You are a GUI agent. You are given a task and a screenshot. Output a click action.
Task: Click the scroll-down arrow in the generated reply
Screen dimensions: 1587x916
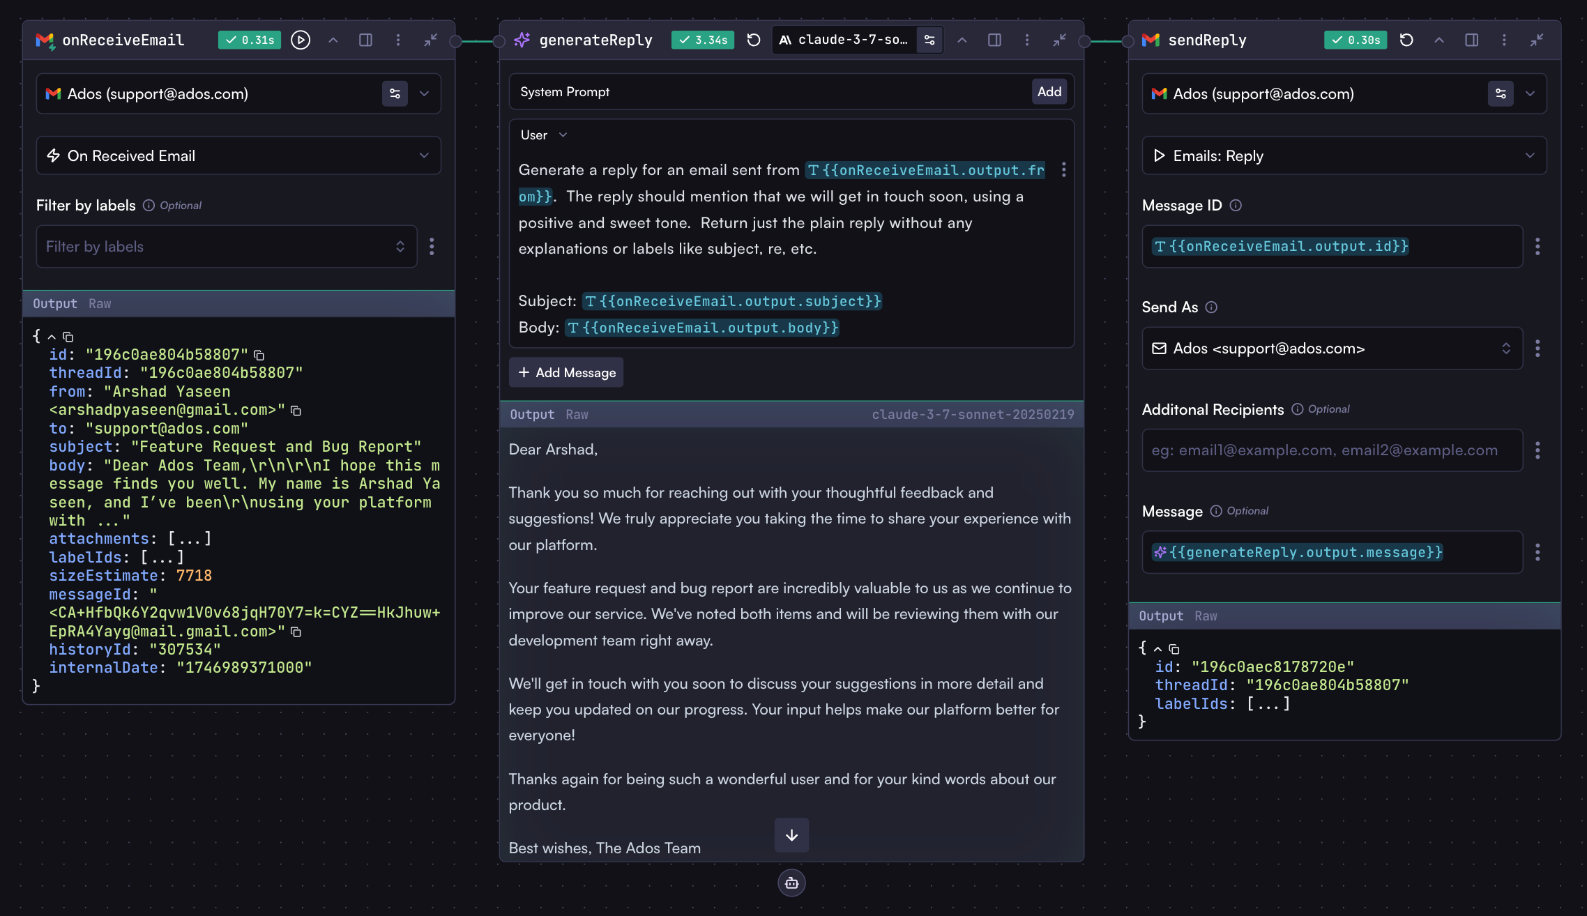791,834
